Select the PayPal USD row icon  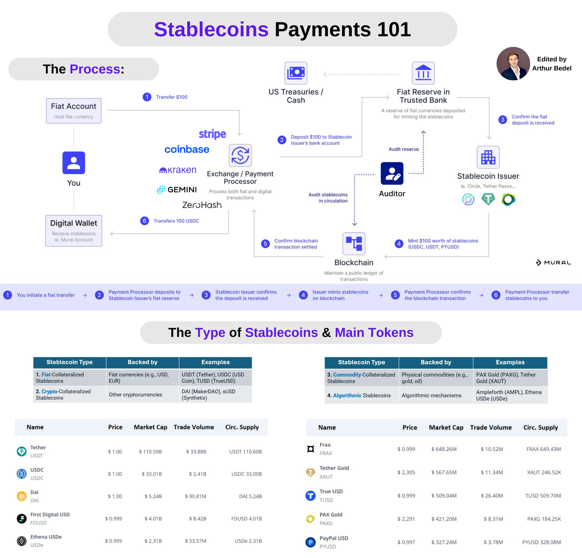tap(310, 542)
